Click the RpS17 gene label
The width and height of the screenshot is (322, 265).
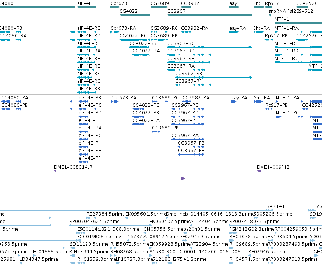[272, 3]
